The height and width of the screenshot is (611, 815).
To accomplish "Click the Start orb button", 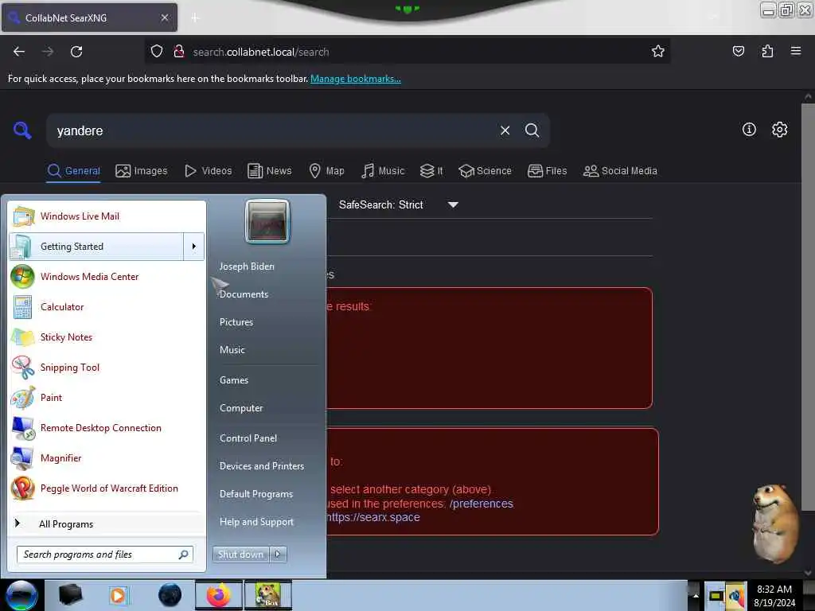I will coord(21,596).
